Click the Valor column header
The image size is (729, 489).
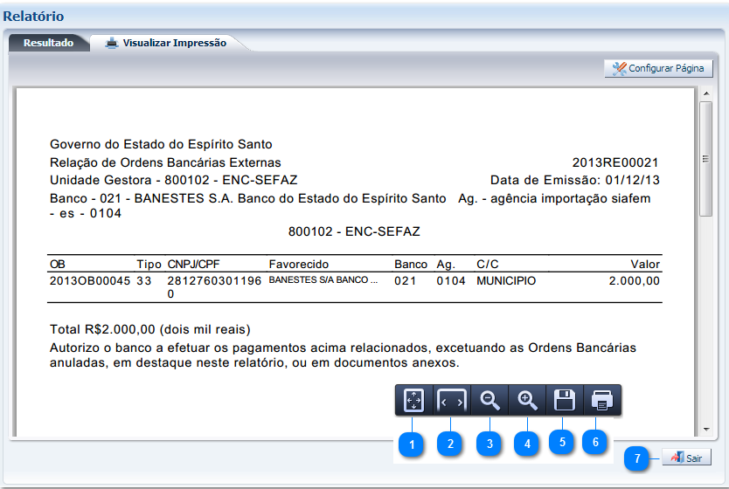tap(645, 264)
